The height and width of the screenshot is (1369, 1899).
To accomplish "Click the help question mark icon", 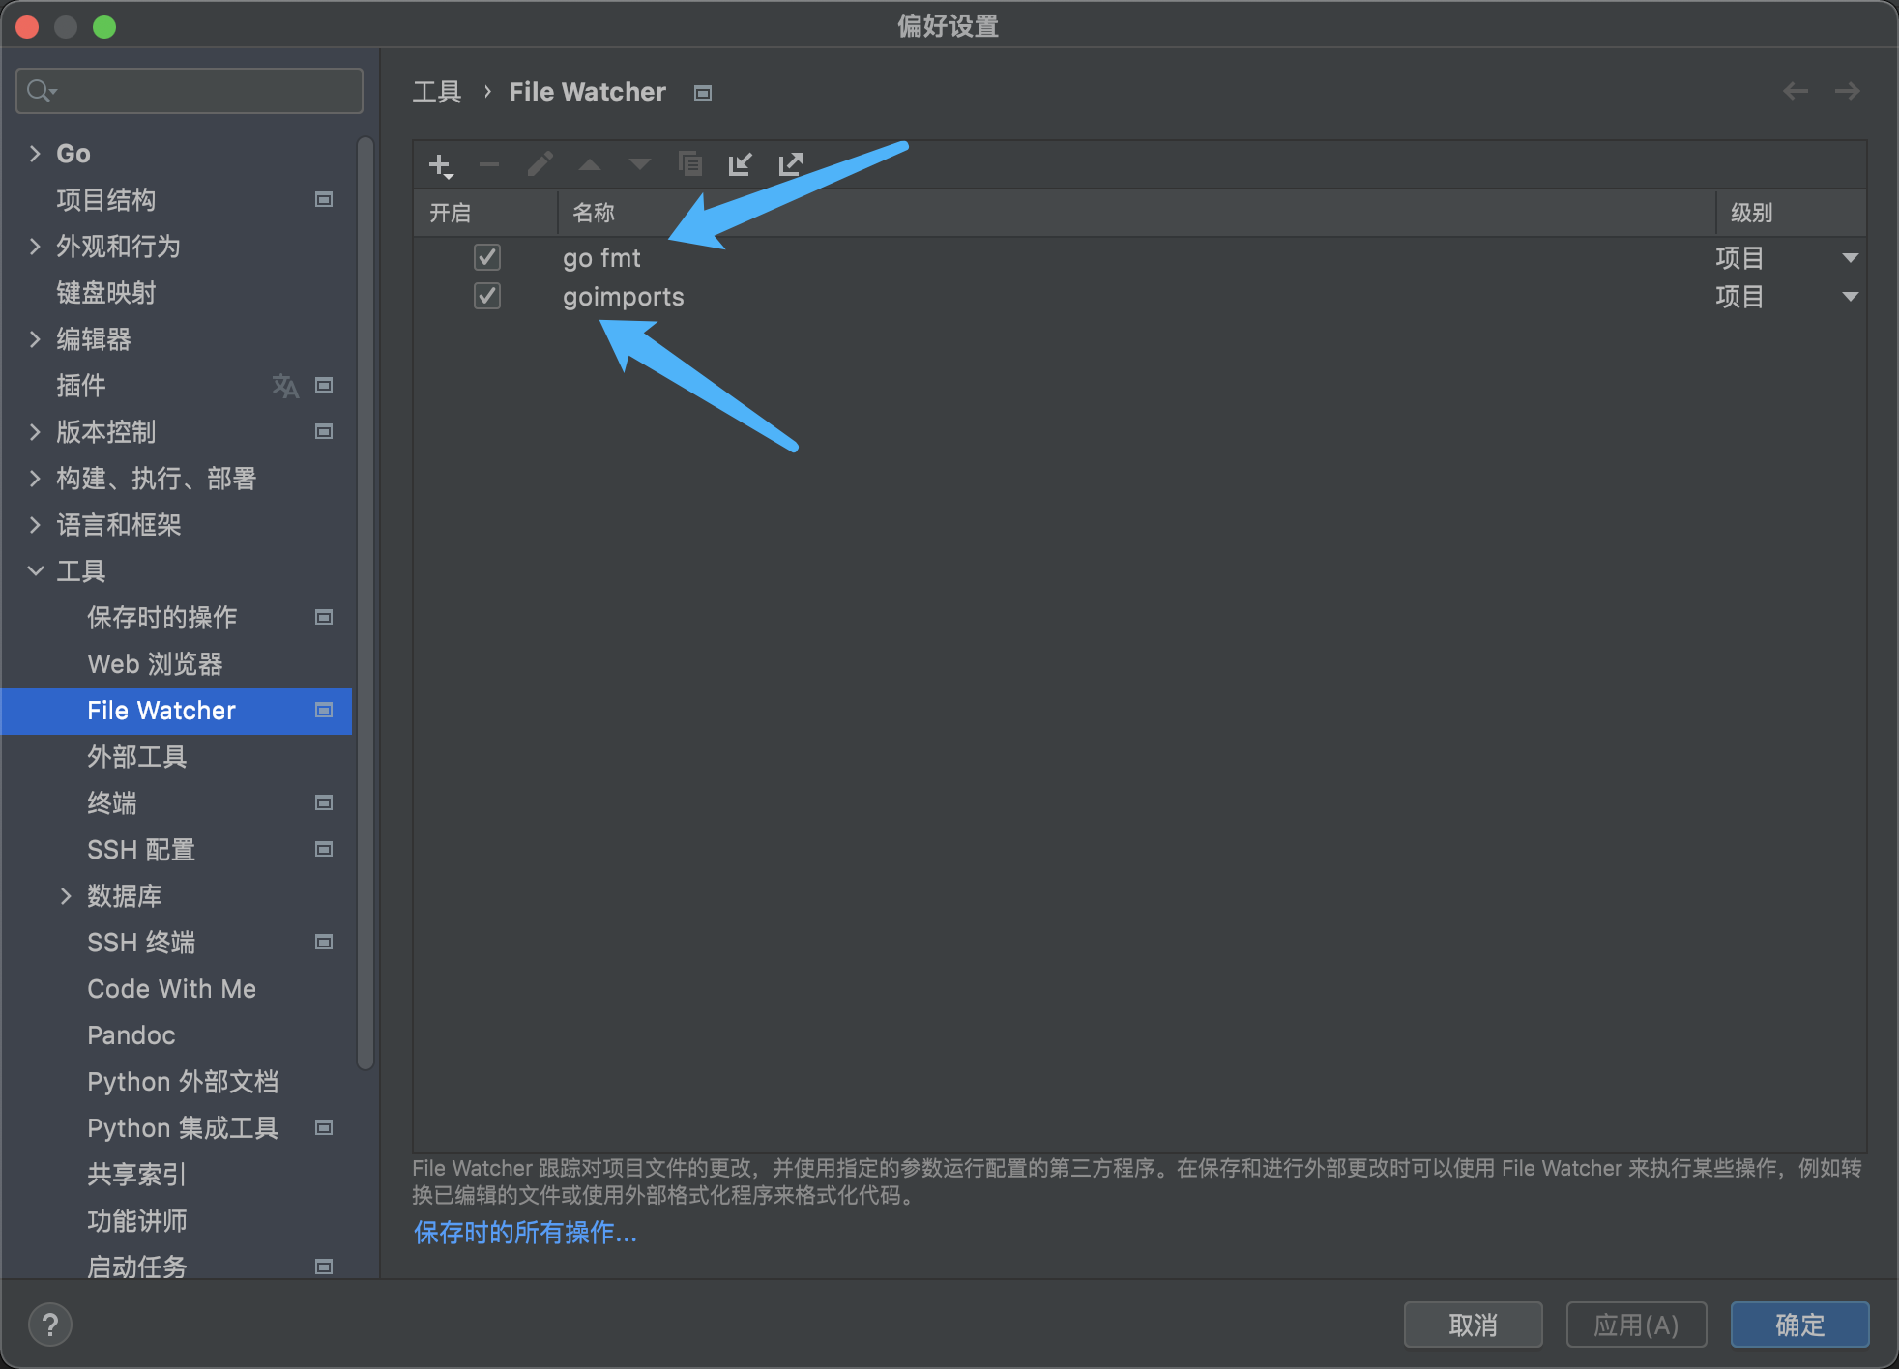I will [x=50, y=1324].
